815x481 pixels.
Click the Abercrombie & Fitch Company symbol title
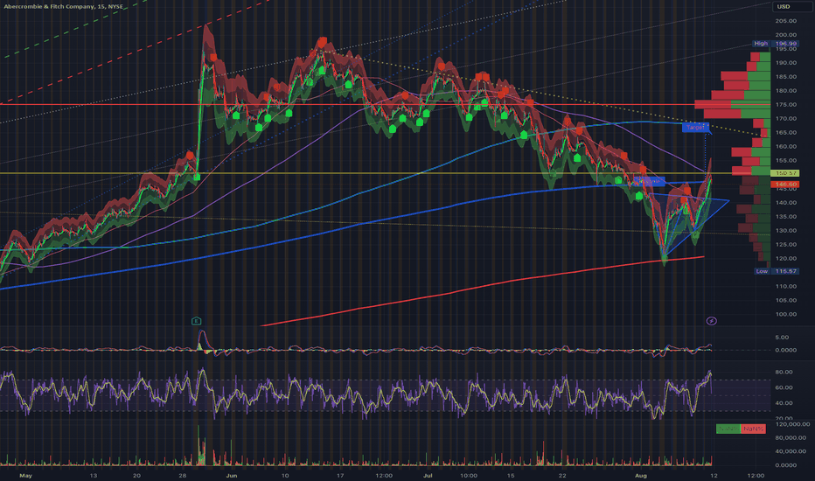64,6
